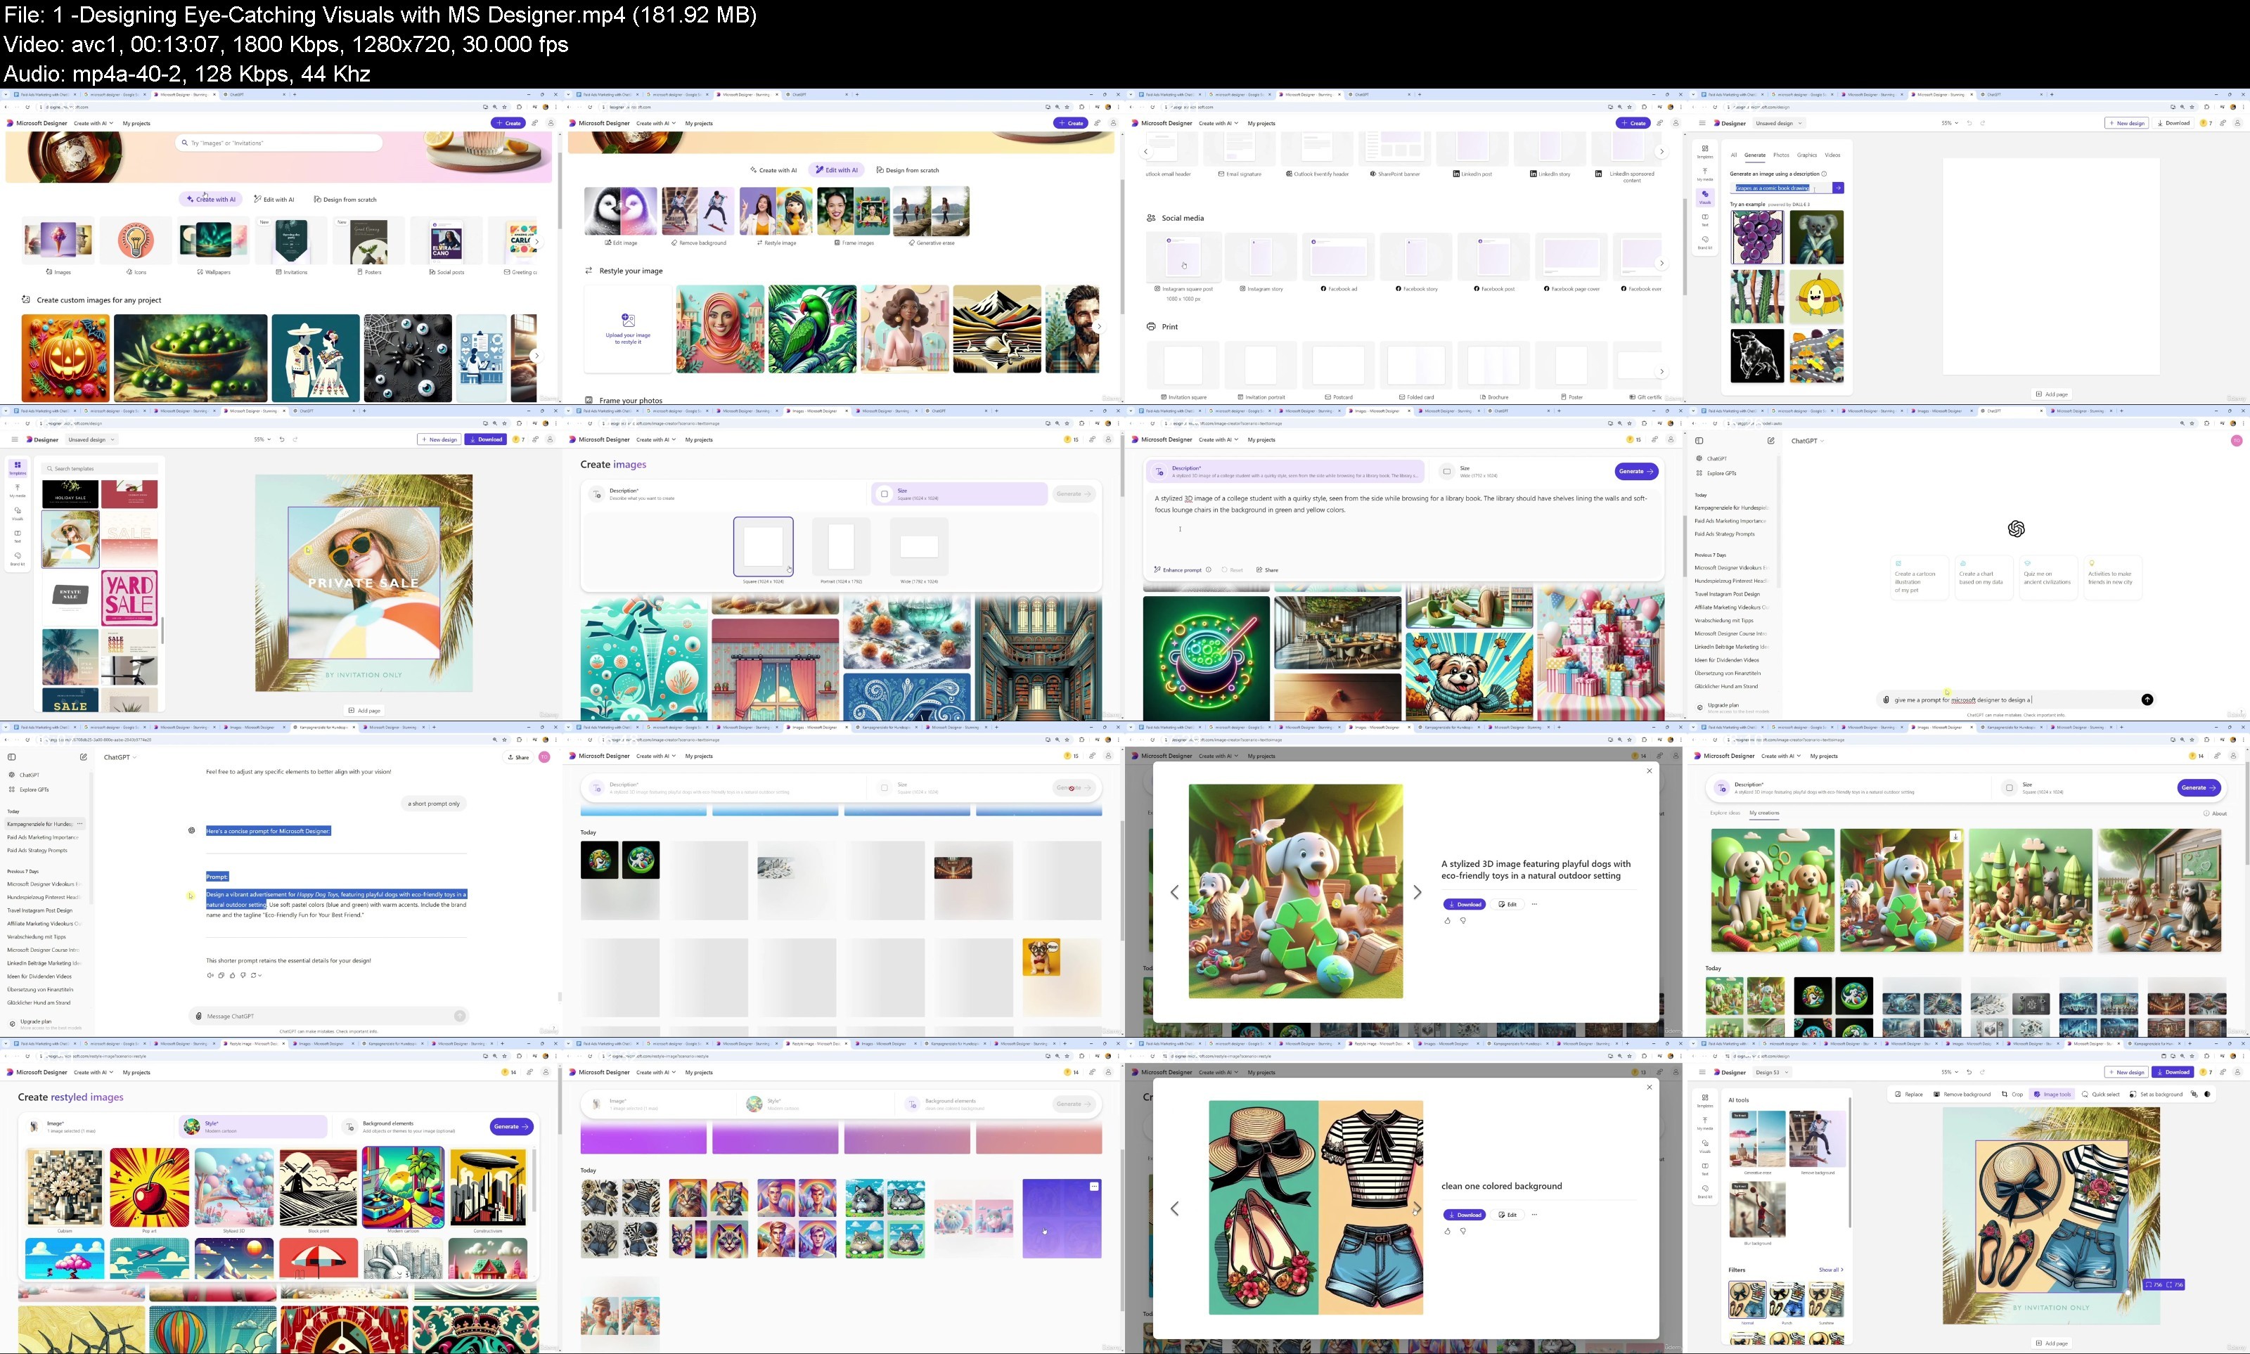Viewport: 2250px width, 1354px height.
Task: Submit the Grapes comic book description arrow
Action: [1837, 188]
